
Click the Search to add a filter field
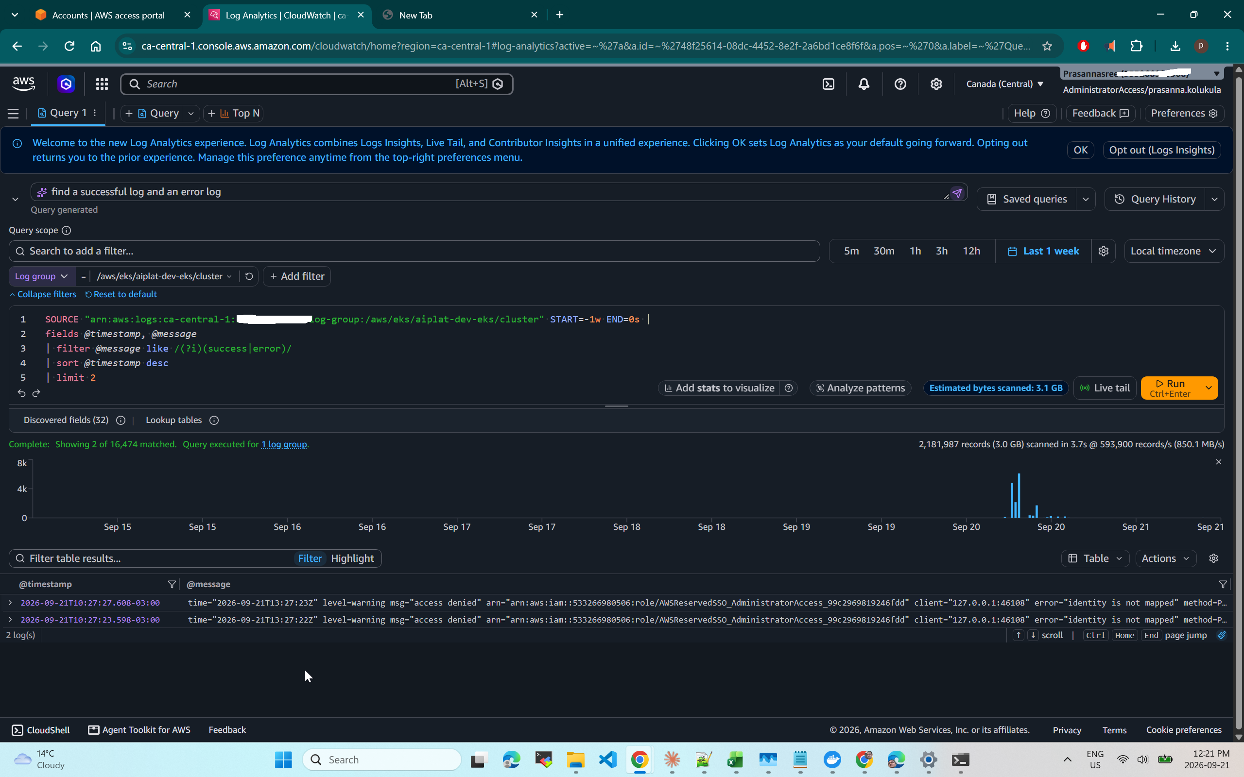(x=414, y=251)
